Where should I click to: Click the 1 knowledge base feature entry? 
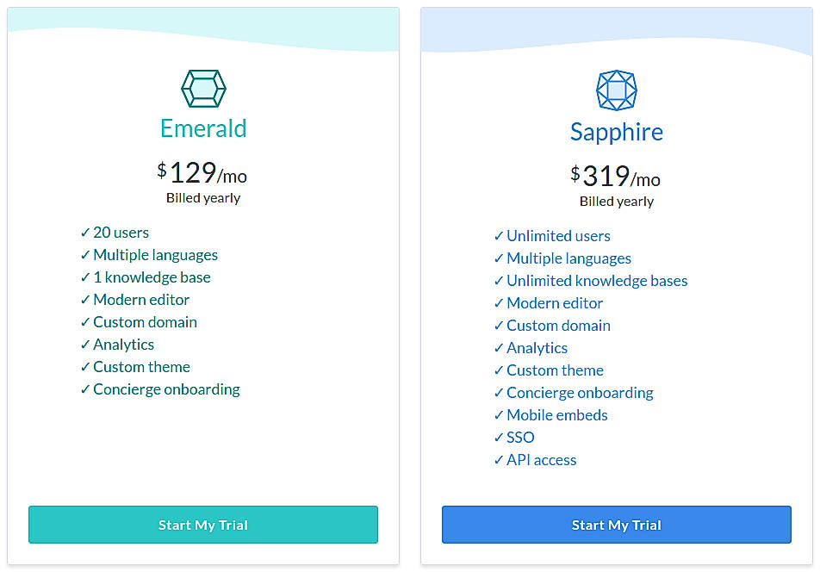point(151,277)
